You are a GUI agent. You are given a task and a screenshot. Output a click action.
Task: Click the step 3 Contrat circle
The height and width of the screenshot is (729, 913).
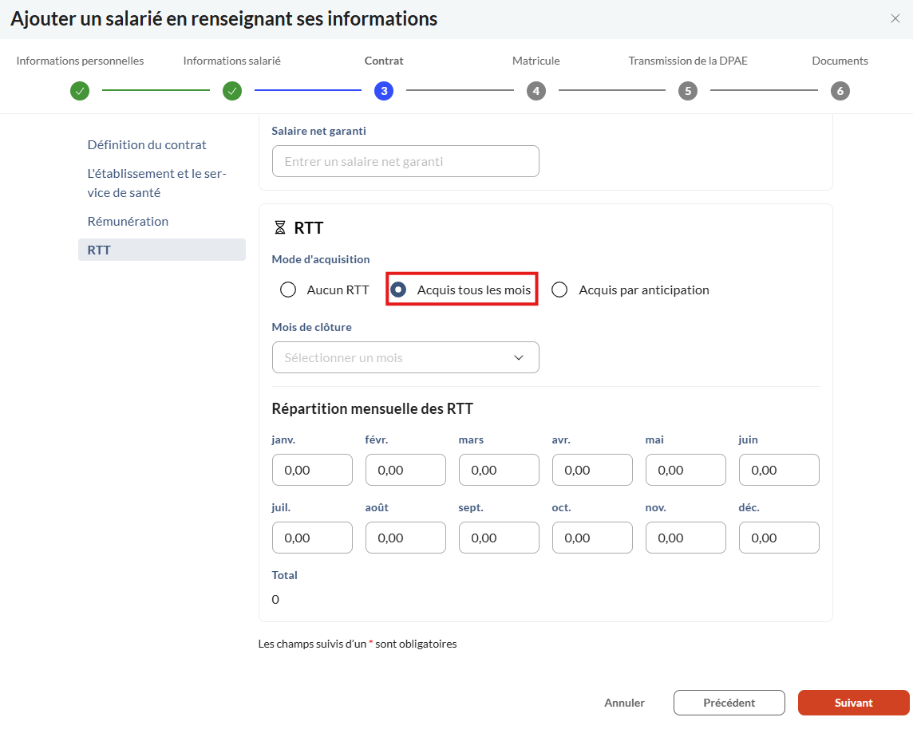(384, 91)
